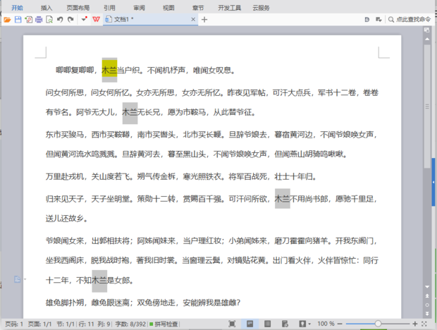
Task: Switch to outline view icon
Action: tap(267, 324)
